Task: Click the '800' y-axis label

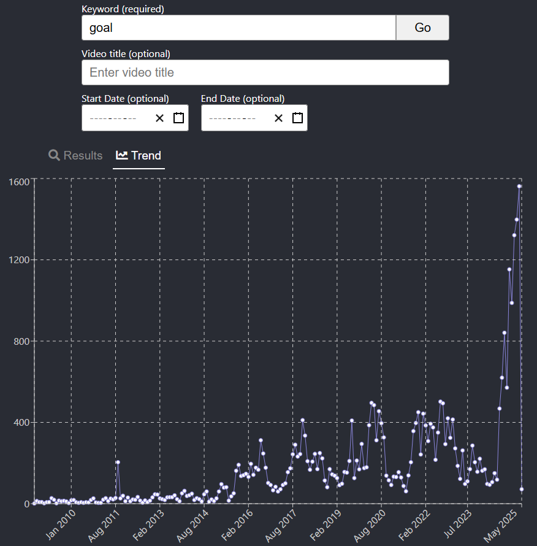Action: [x=21, y=341]
